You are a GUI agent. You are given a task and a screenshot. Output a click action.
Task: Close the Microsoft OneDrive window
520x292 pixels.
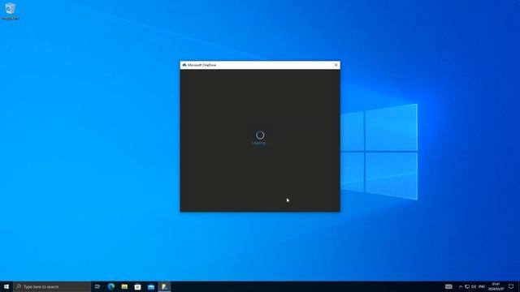[336, 65]
